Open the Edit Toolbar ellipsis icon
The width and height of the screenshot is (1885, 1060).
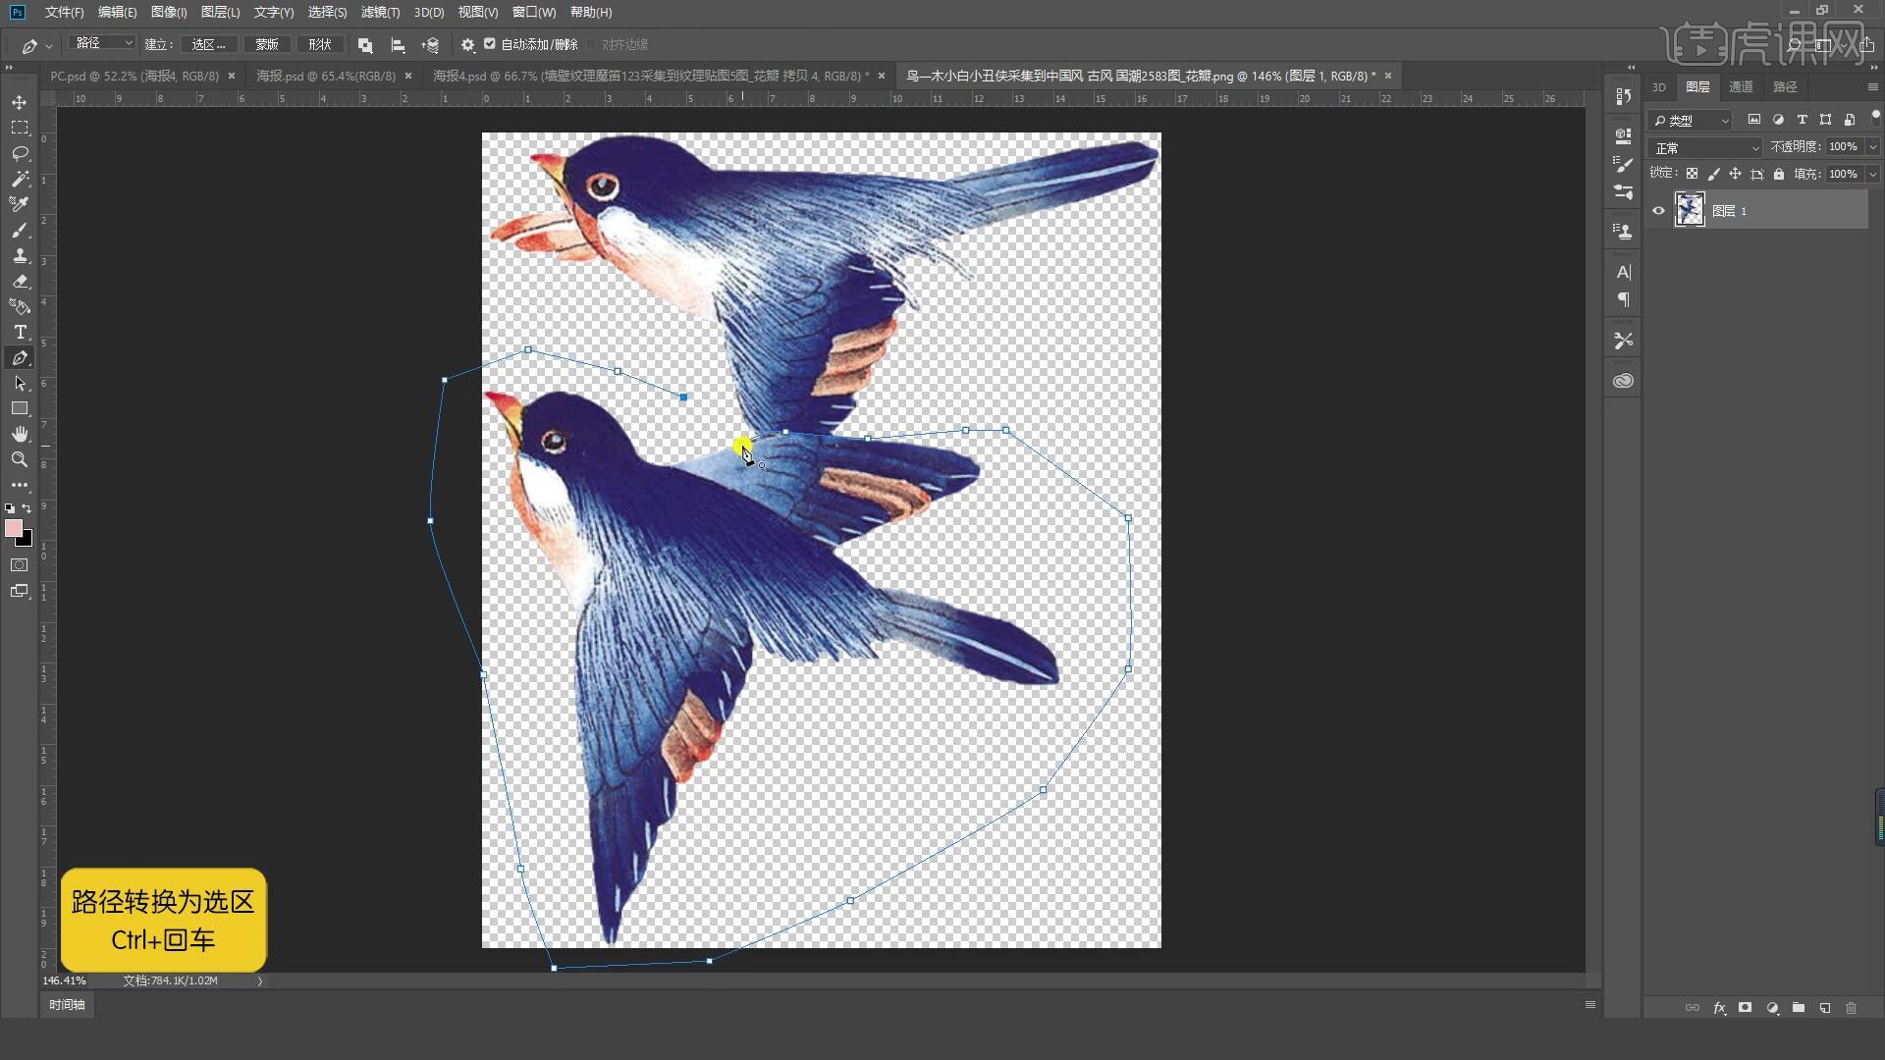(20, 485)
